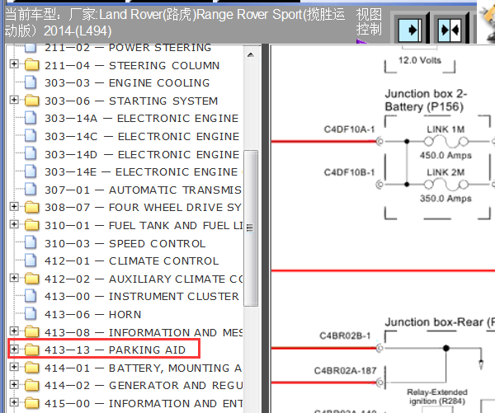This screenshot has height=413, width=495.
Task: Open 413-06 Horn diagram
Action: click(x=92, y=315)
